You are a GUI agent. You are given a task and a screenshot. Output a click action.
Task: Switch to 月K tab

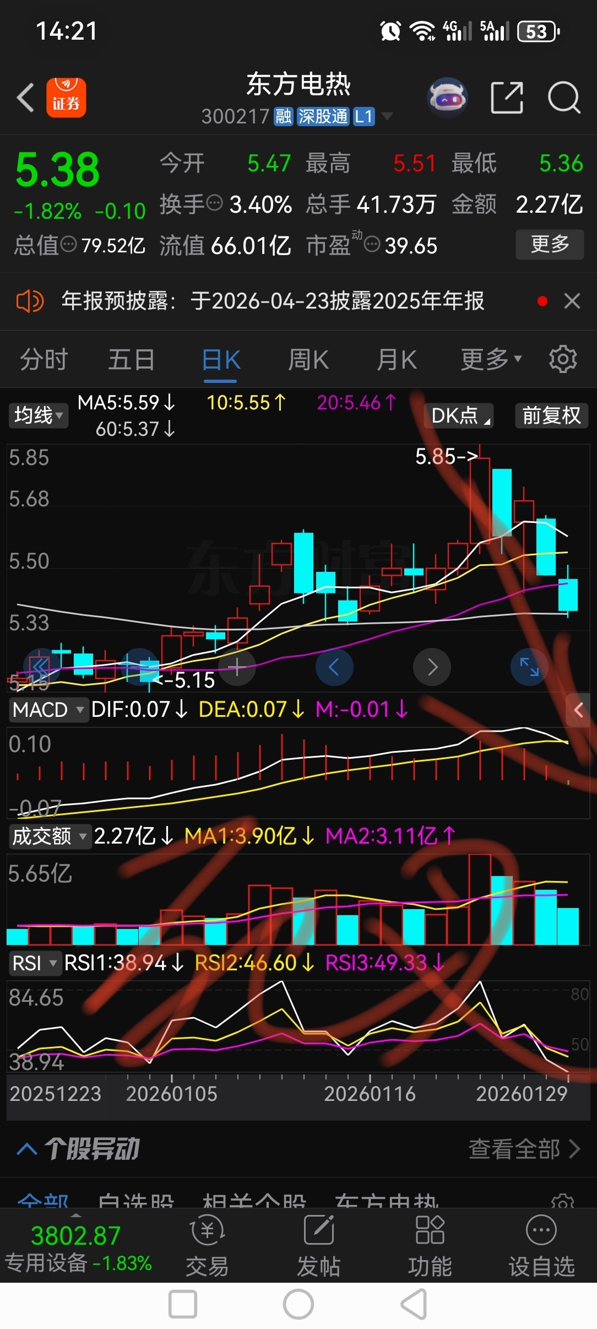point(397,359)
